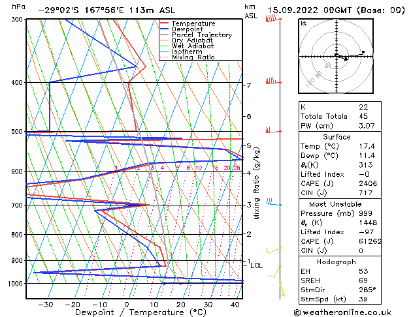Click the hodograph black triangle storm-motion marker
This screenshot has width=411, height=317.
(x=346, y=59)
